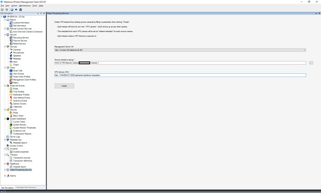Open the Management Server Url dropdown
This screenshot has height=193, width=321.
(304, 50)
